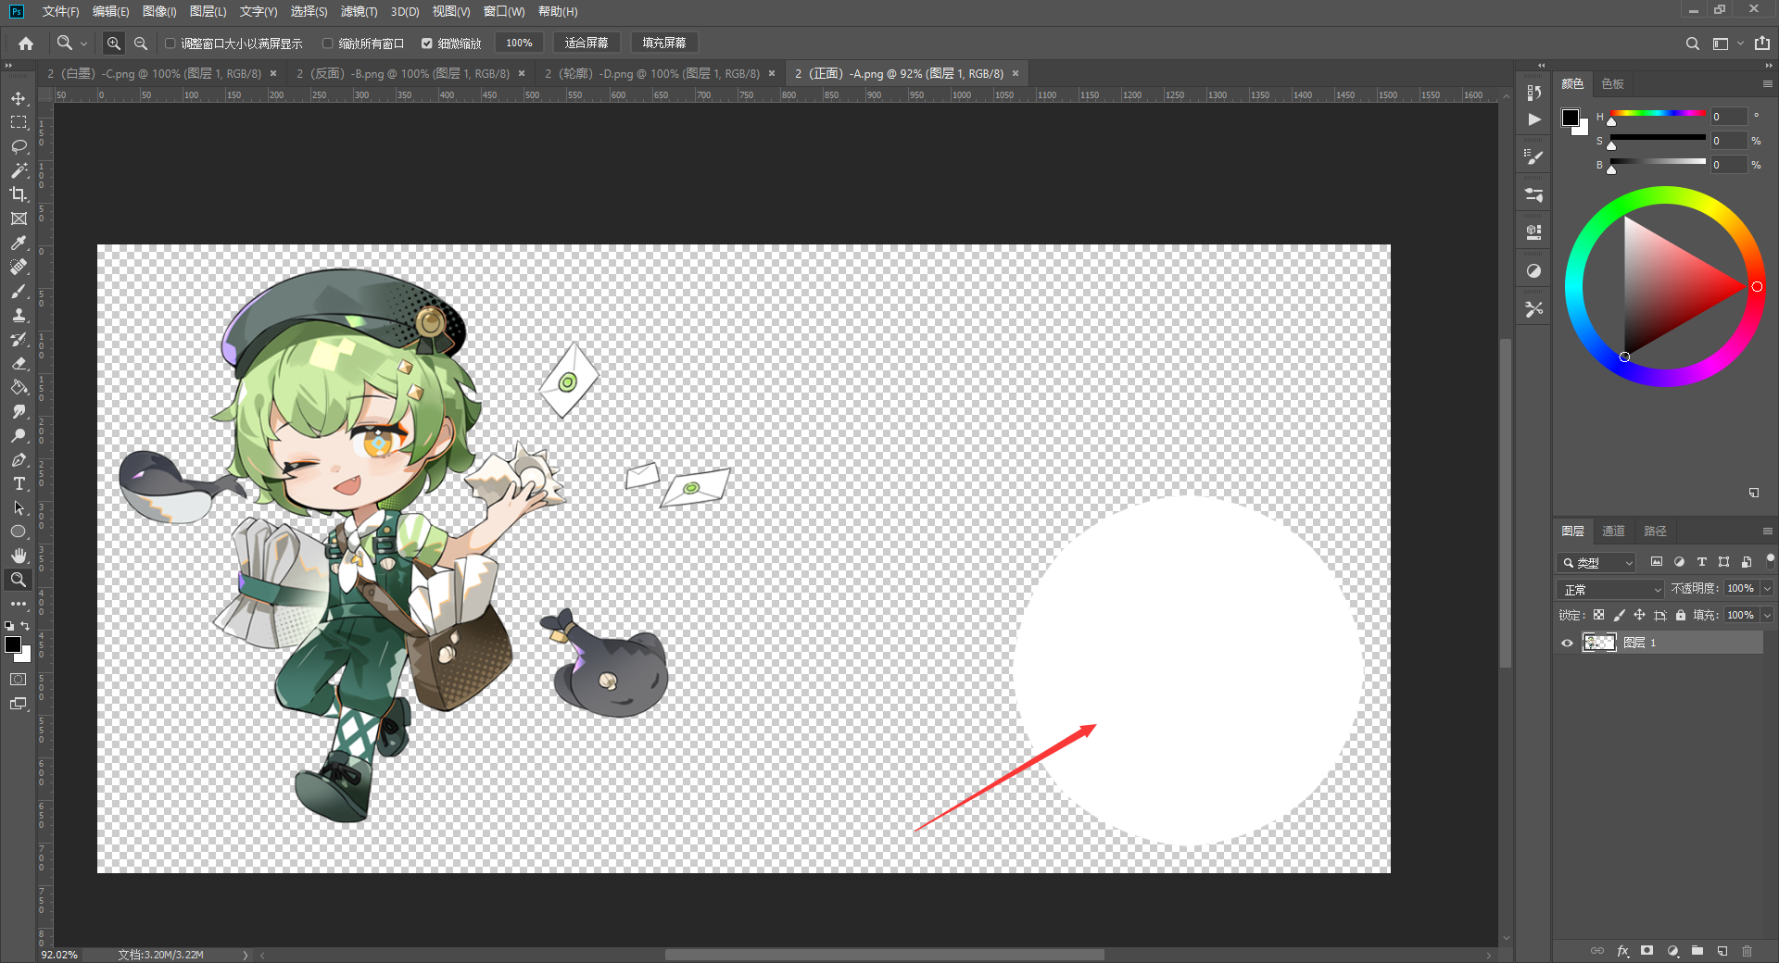Toggle Quick Mask mode
This screenshot has height=963, width=1779.
(19, 680)
